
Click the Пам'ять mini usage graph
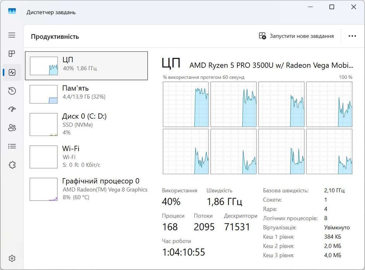pos(43,94)
